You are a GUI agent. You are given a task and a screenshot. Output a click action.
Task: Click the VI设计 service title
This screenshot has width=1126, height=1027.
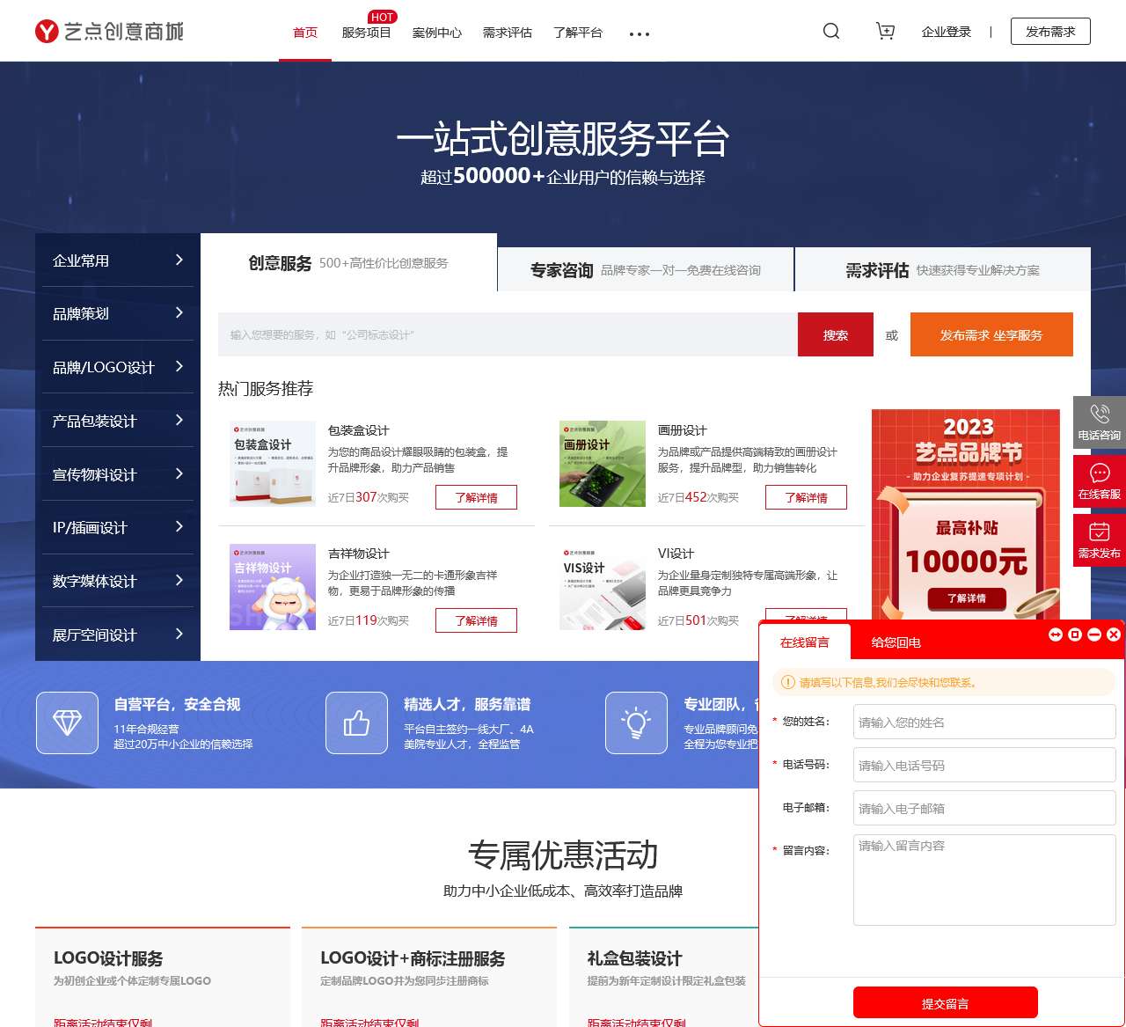pyautogui.click(x=676, y=554)
